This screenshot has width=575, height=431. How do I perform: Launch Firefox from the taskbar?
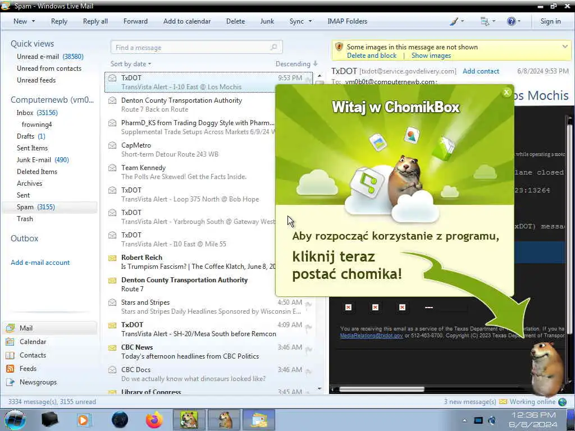[x=154, y=420]
